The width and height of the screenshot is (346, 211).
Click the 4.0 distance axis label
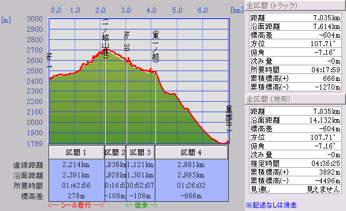point(151,10)
